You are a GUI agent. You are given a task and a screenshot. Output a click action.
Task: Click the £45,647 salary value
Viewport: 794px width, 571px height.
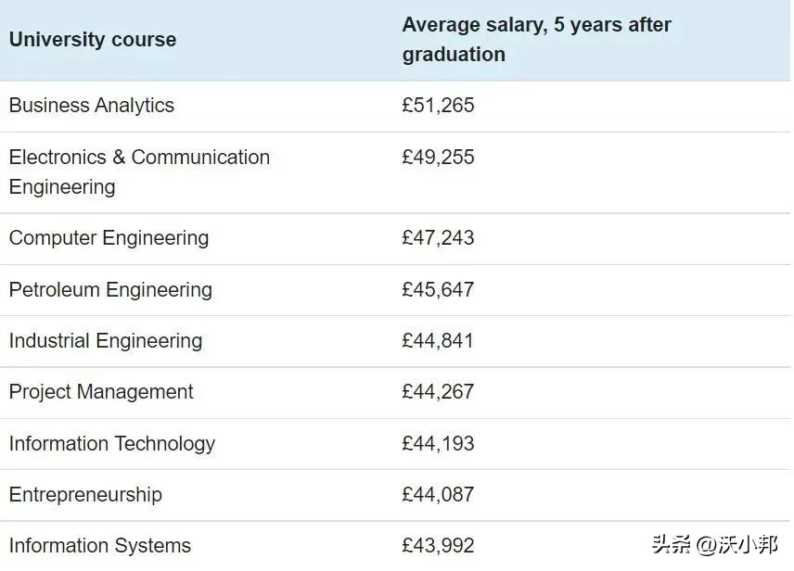pyautogui.click(x=438, y=290)
